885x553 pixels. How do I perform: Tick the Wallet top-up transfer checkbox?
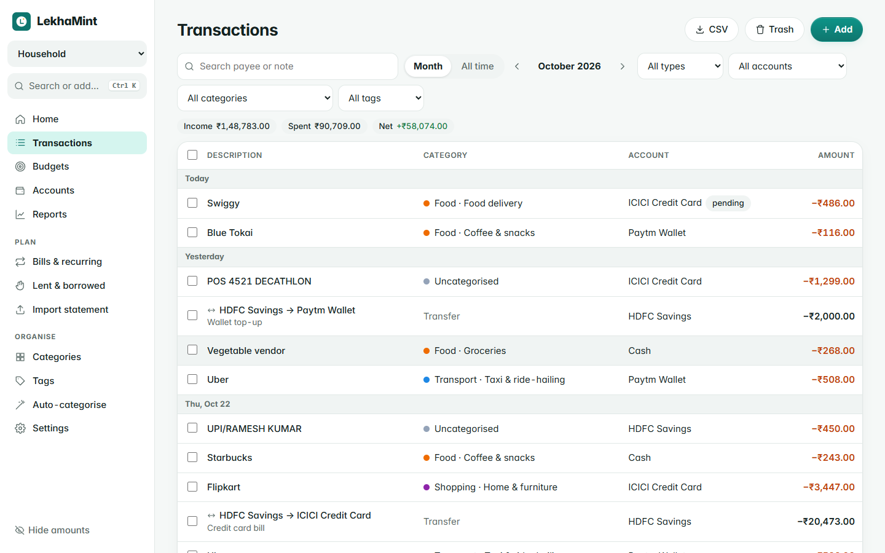(192, 315)
